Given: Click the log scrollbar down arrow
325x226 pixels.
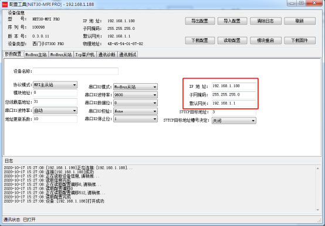Looking at the screenshot, I should pyautogui.click(x=318, y=210).
